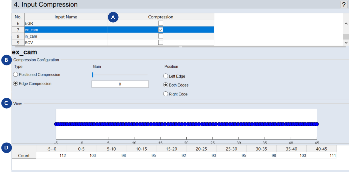Set position to Right Edge

coord(165,94)
